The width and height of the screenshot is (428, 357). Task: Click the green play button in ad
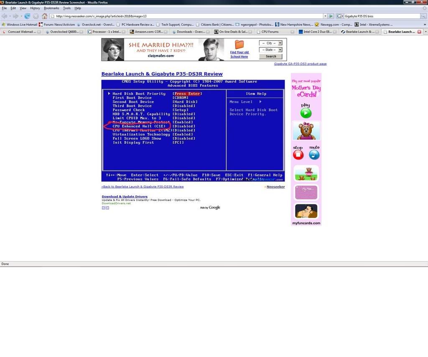coord(306,113)
